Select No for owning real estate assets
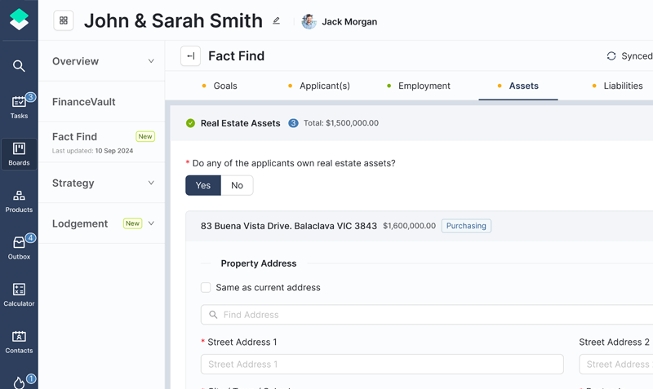The height and width of the screenshot is (389, 653). click(x=237, y=185)
